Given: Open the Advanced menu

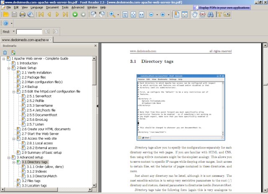Looking at the screenshot, I should click(x=78, y=8).
